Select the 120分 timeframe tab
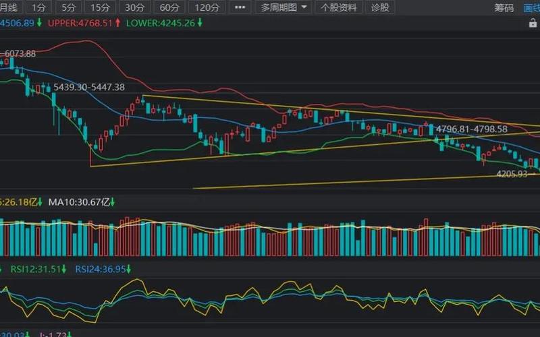540x337 pixels. (207, 7)
